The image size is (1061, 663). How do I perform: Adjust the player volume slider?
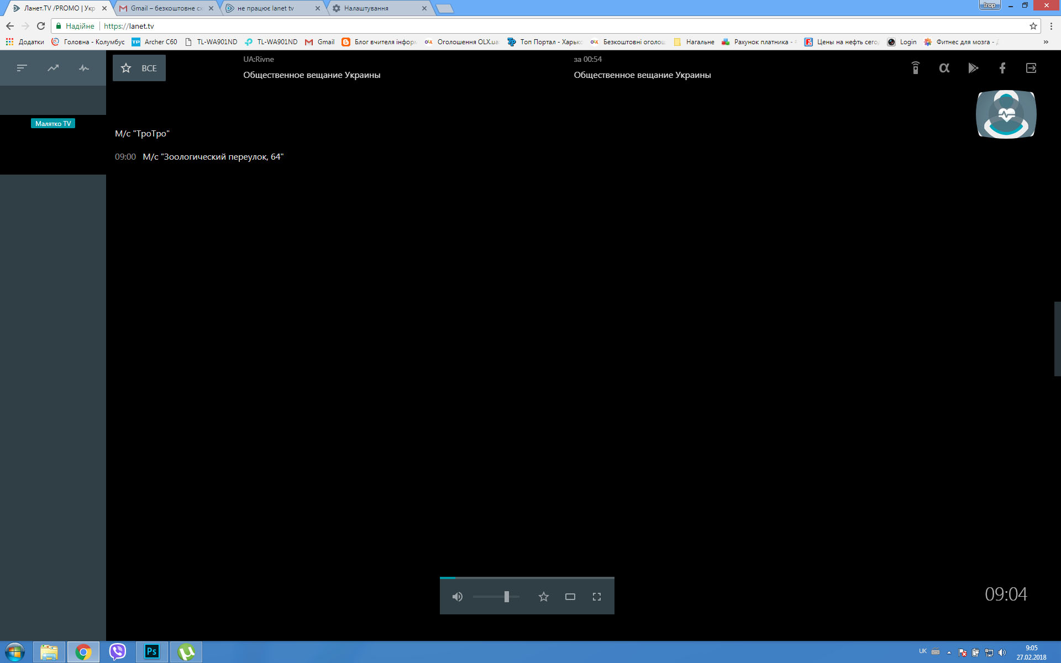(506, 597)
